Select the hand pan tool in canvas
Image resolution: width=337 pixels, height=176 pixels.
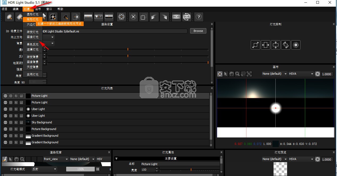click(x=232, y=74)
